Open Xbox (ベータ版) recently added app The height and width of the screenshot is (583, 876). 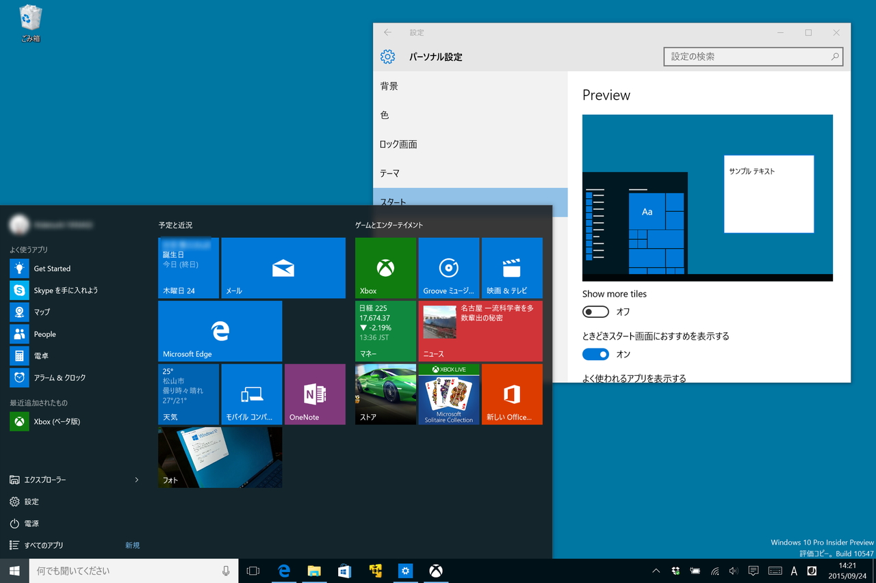(x=74, y=422)
